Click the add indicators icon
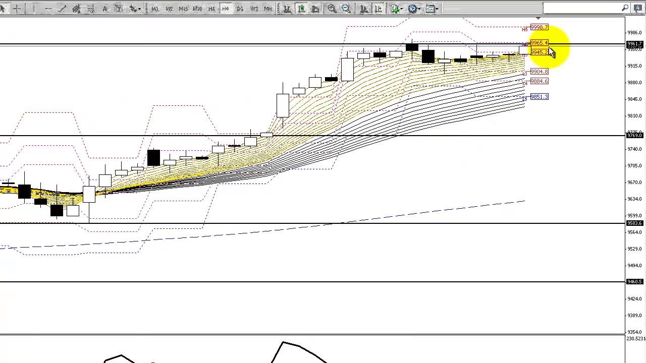The height and width of the screenshot is (363, 646). click(x=395, y=9)
